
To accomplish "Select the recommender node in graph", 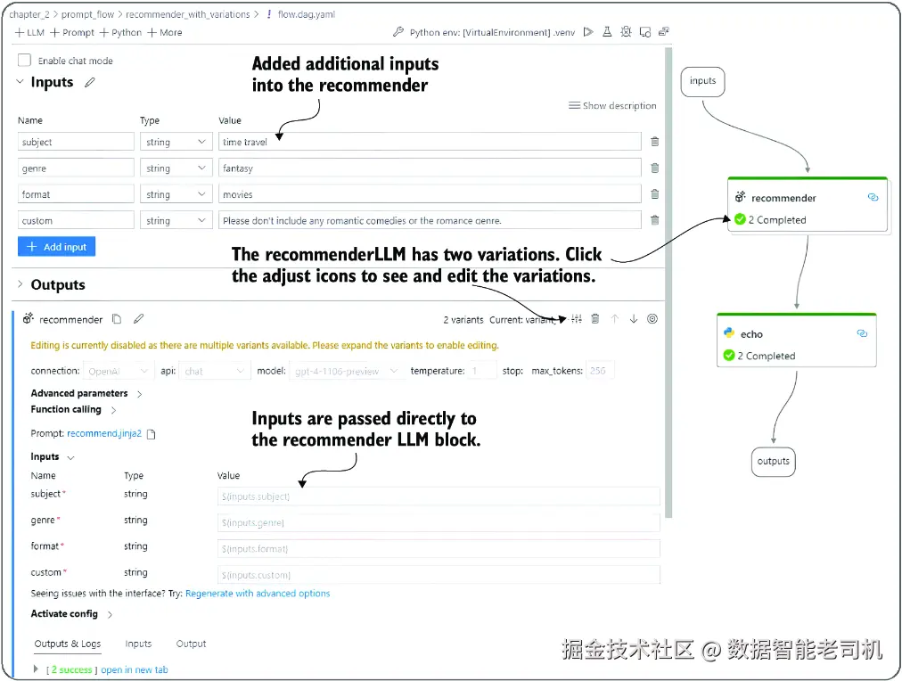I will point(808,205).
